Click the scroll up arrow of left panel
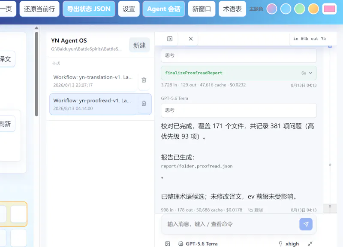Image resolution: width=343 pixels, height=247 pixels. click(36, 28)
